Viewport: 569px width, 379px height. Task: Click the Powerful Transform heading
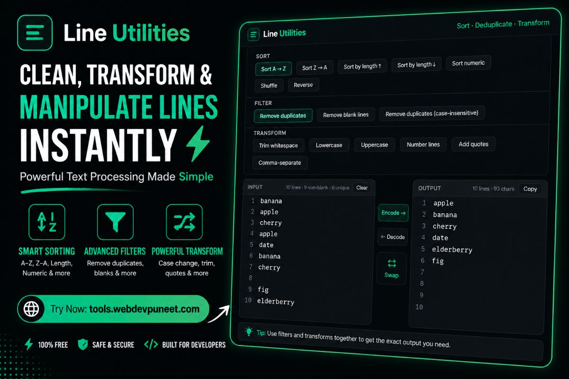point(187,252)
